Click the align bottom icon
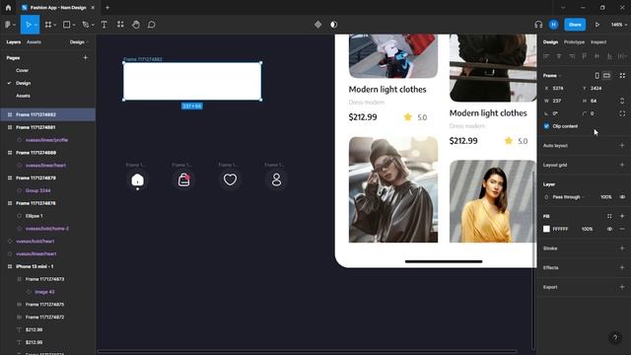631x355 pixels. 609,56
